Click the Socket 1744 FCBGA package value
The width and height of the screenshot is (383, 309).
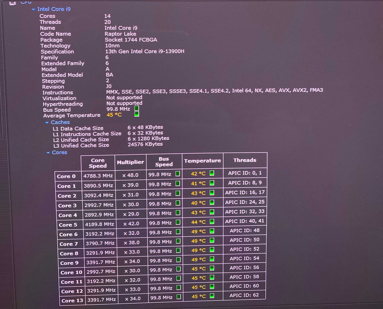point(131,40)
